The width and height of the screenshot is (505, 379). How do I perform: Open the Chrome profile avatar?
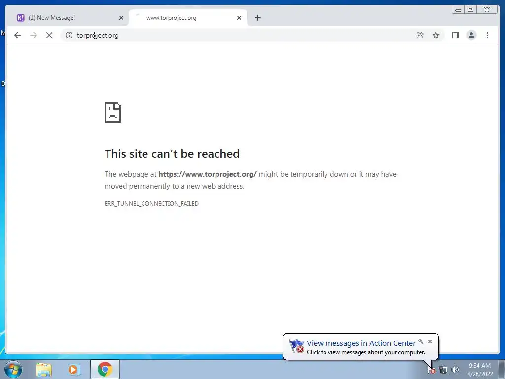pyautogui.click(x=471, y=35)
